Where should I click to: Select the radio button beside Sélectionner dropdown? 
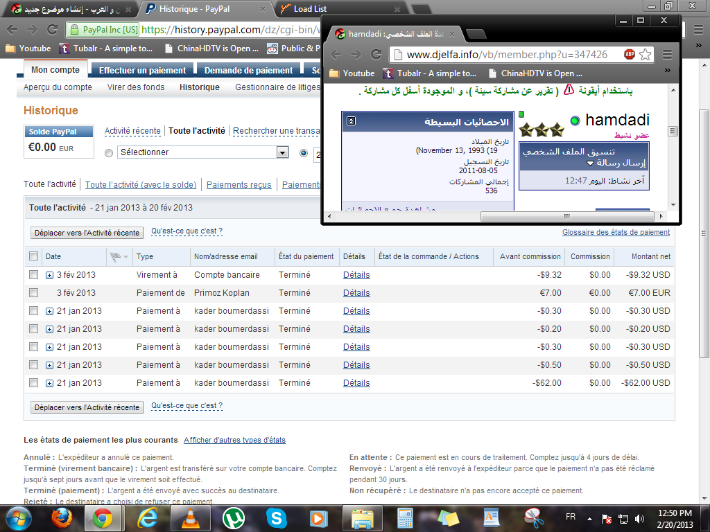click(x=109, y=153)
